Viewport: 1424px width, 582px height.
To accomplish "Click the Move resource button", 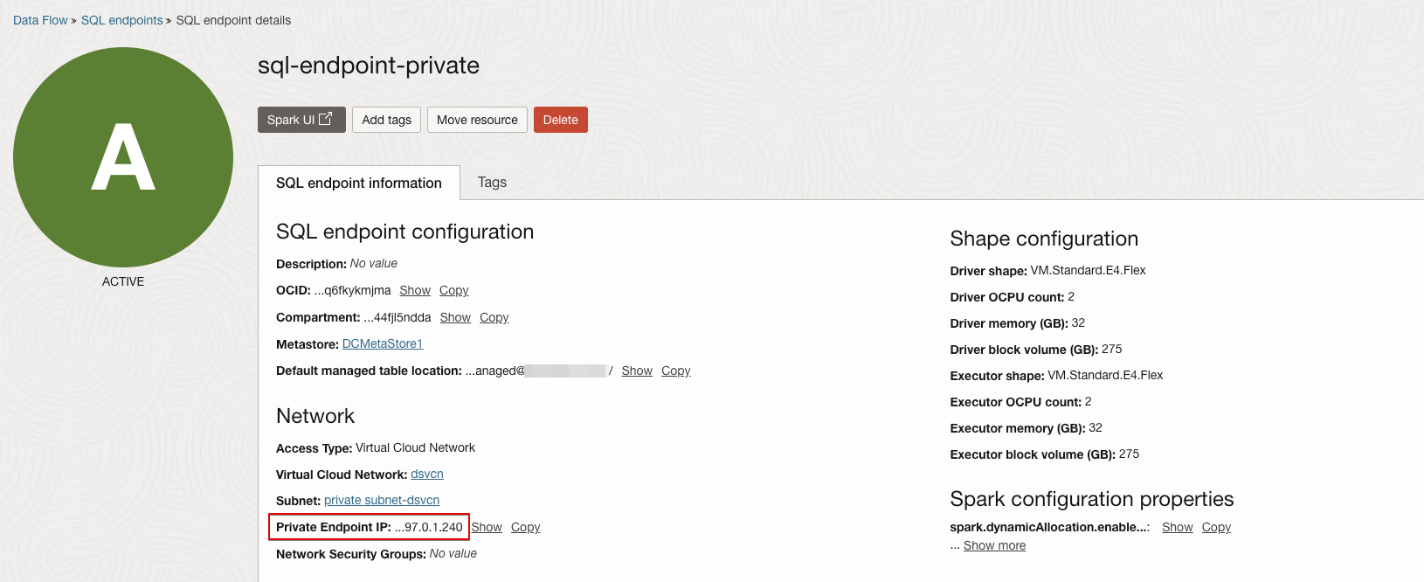I will point(477,120).
